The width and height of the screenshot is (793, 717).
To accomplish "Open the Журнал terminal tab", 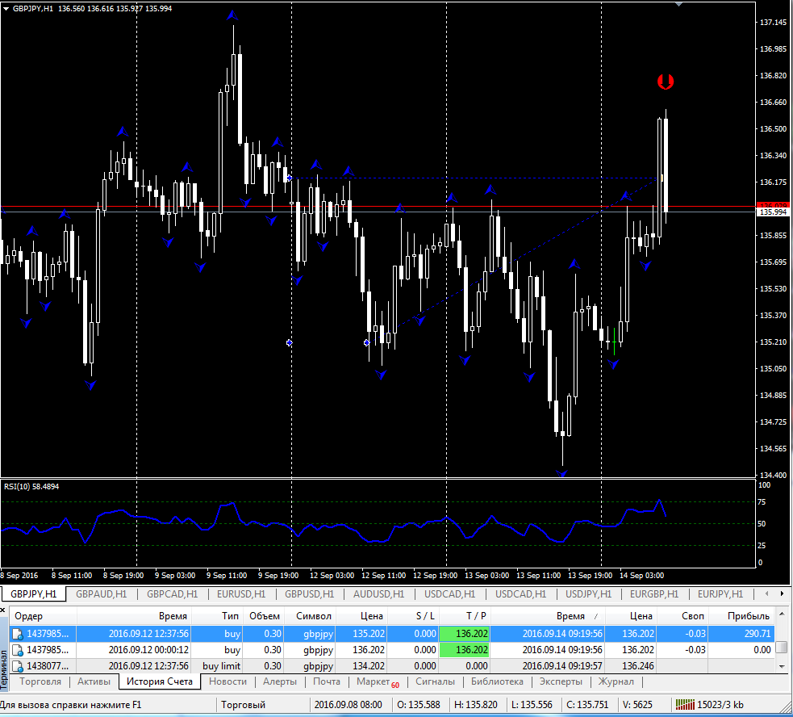I will 616,681.
